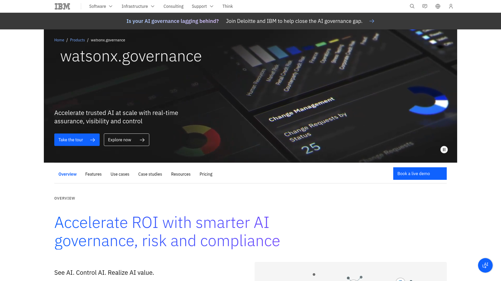Open the chat/contact icon in header

pos(425,6)
